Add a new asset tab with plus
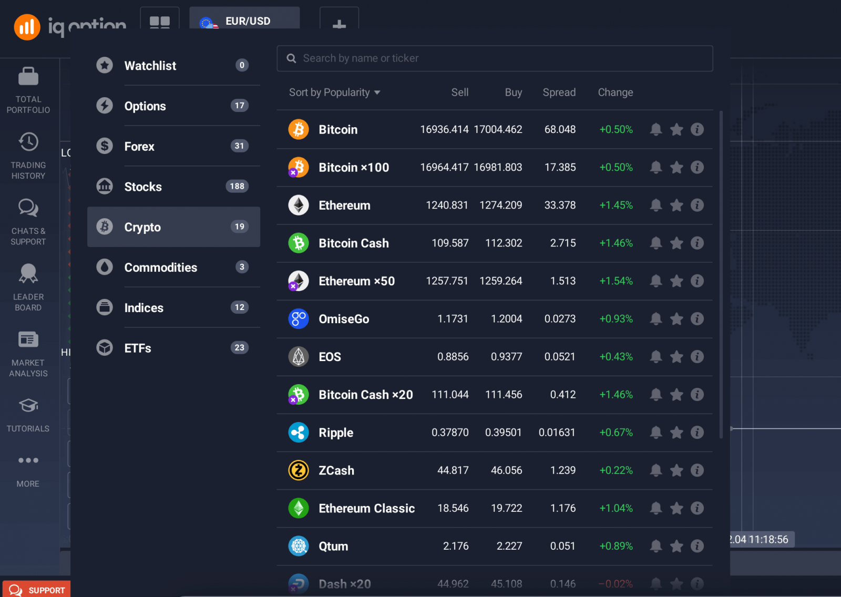 click(x=339, y=24)
